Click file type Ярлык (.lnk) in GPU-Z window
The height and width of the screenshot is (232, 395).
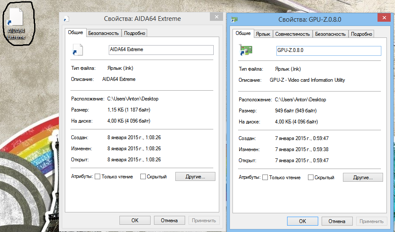[x=288, y=69]
